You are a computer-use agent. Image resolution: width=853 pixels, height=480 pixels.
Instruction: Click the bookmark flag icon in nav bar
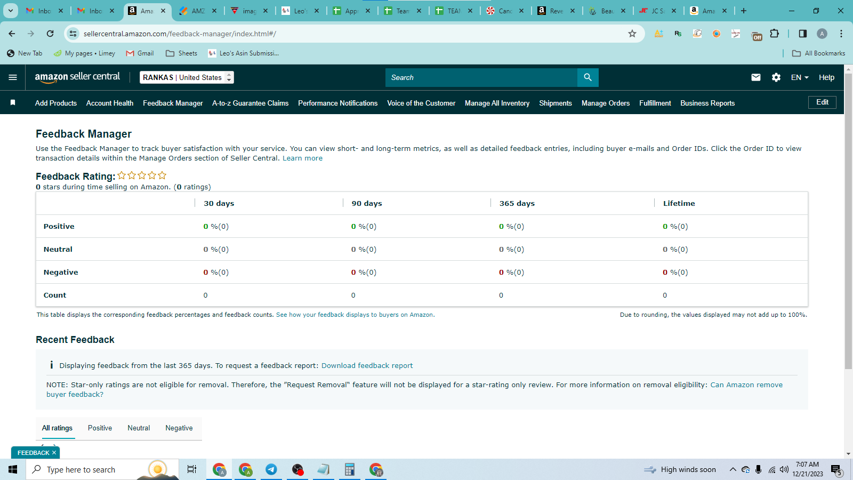tap(13, 102)
